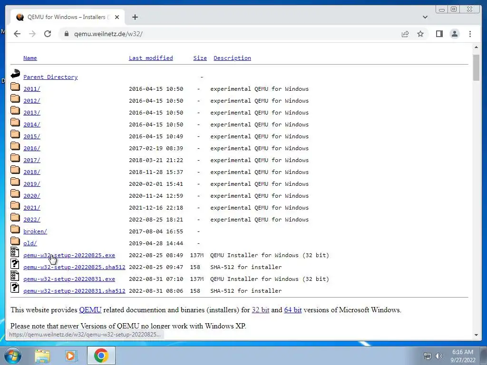Click the vertical scrollbar thumb
The height and width of the screenshot is (365, 487).
tap(476, 67)
